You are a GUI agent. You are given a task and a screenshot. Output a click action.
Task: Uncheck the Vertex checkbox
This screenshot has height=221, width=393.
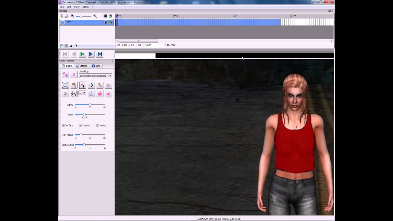pyautogui.click(x=98, y=125)
